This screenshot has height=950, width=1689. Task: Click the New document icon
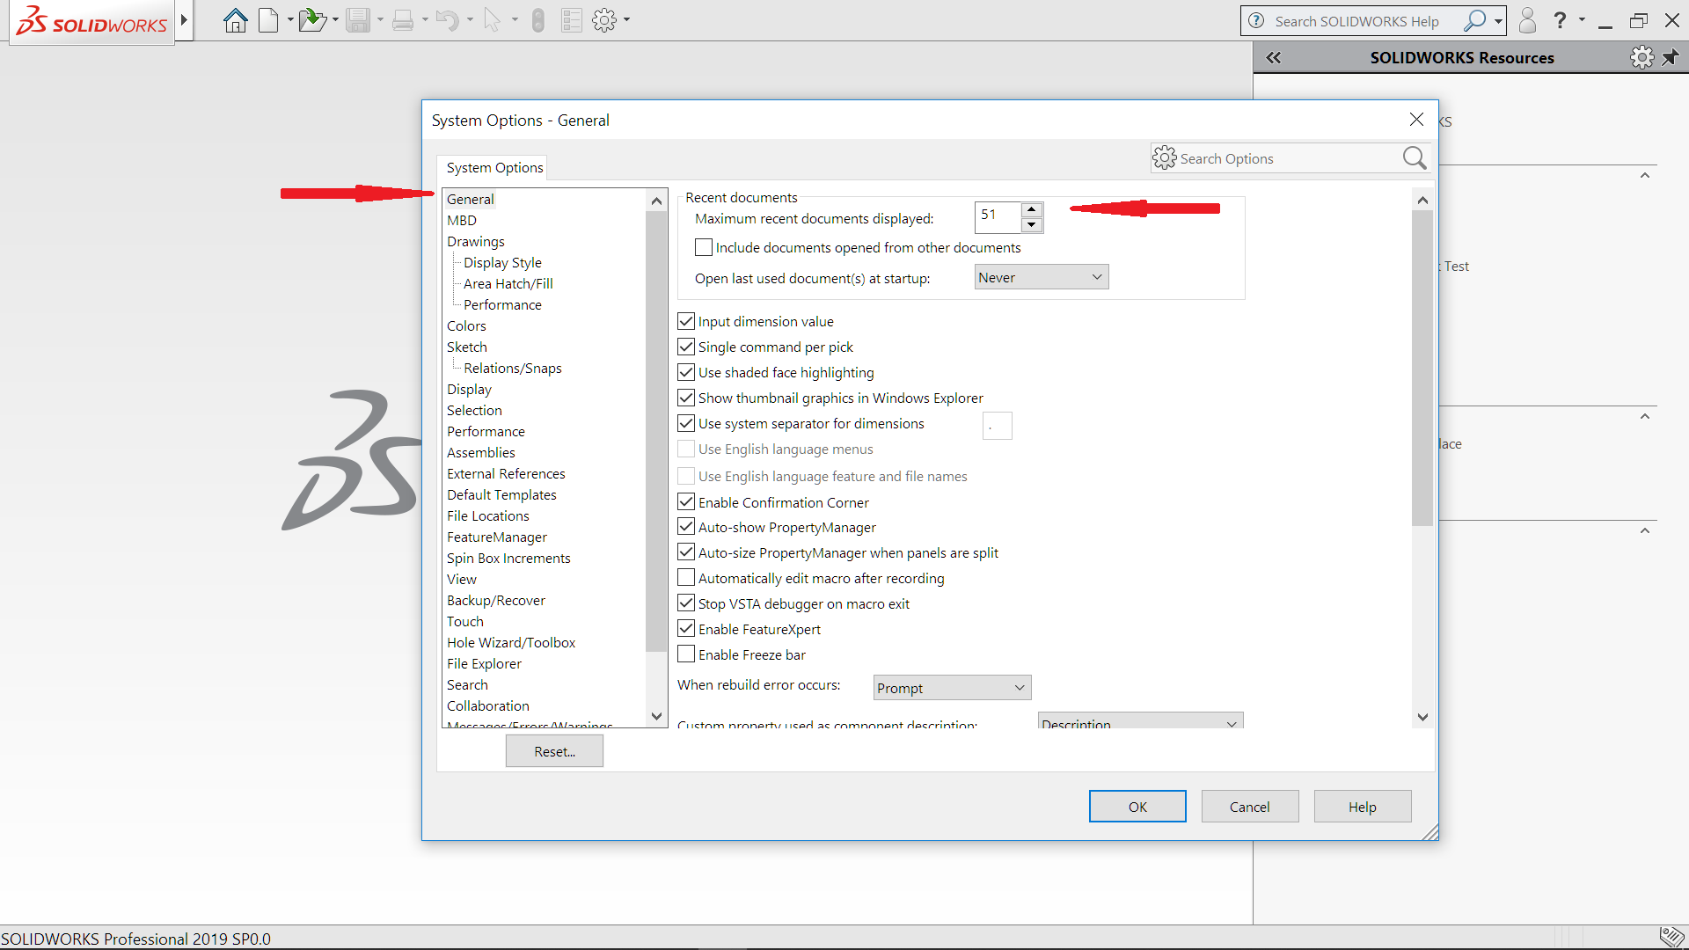[x=268, y=20]
